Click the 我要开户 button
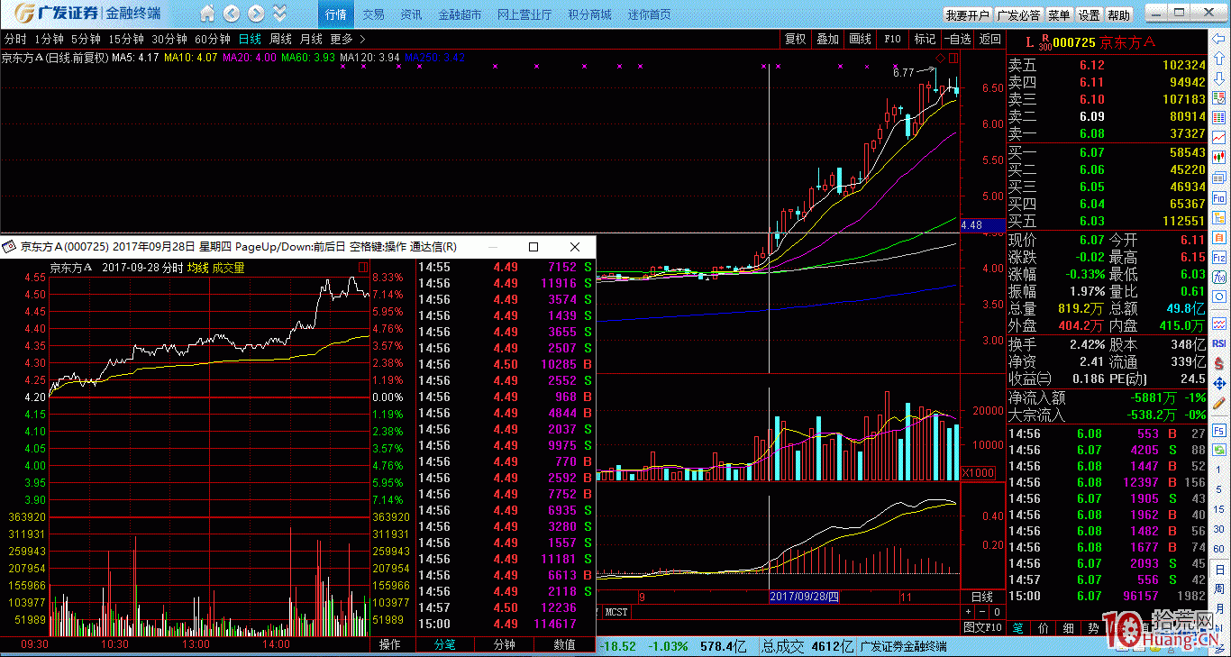 click(967, 15)
